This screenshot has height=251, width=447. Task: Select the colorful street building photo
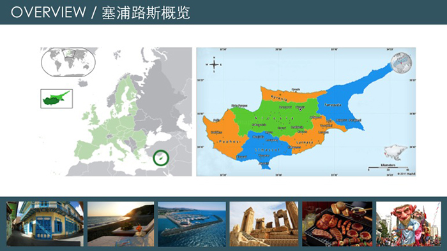click(45, 224)
